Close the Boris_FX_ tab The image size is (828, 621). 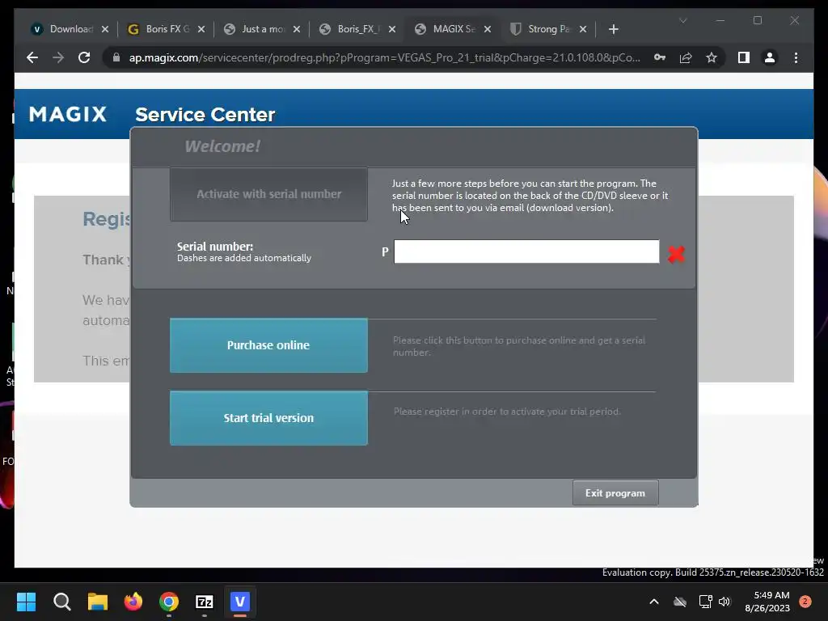point(392,30)
